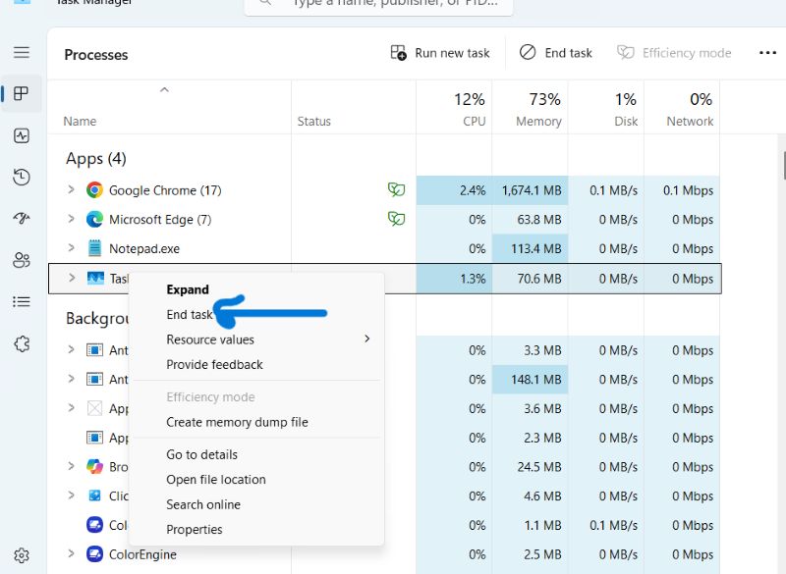Viewport: 786px width, 574px height.
Task: Click Notepad's 113.4 MB memory cell
Action: [530, 248]
